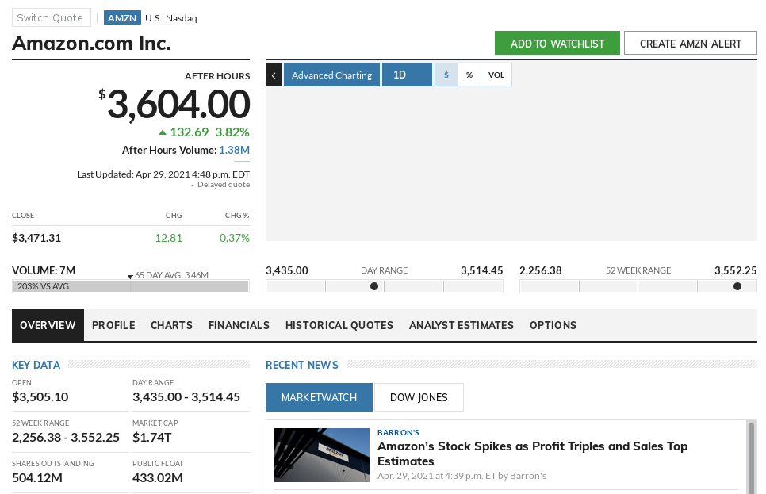Select the MarketWatch news tab
This screenshot has height=494, width=766.
[319, 397]
